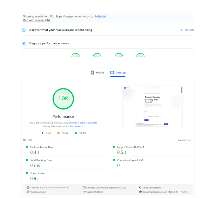Click the calendar icon beside Captured at
The image size is (216, 198).
pyautogui.click(x=28, y=188)
